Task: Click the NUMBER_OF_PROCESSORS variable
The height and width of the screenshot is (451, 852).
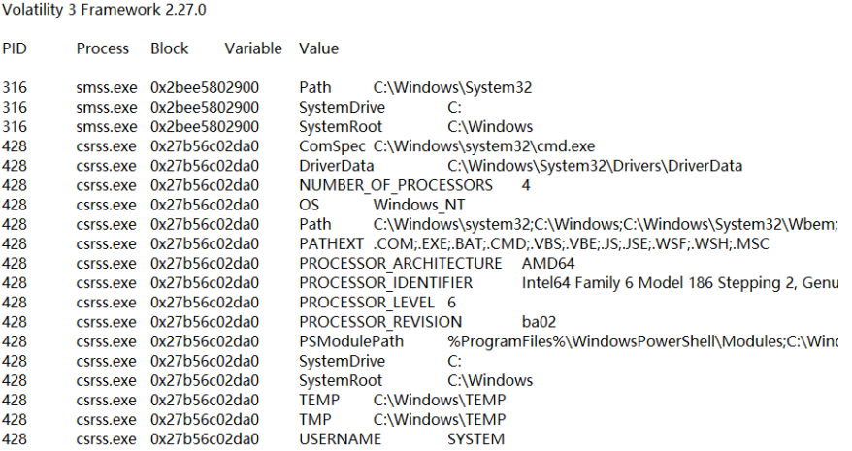Action: tap(396, 185)
